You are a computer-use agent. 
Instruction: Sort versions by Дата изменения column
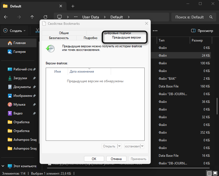tap(82, 71)
